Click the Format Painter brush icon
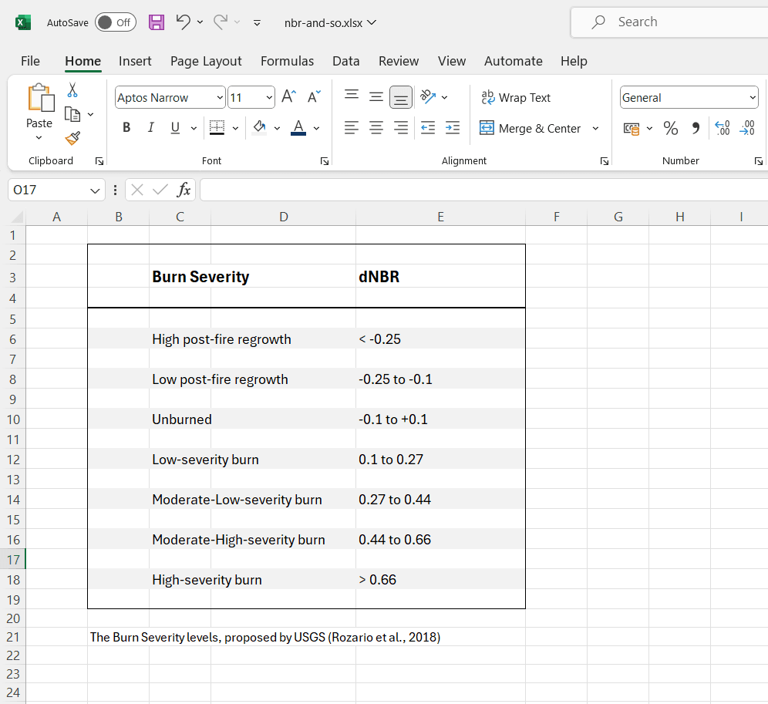Screen dimensions: 768x704 (x=72, y=138)
